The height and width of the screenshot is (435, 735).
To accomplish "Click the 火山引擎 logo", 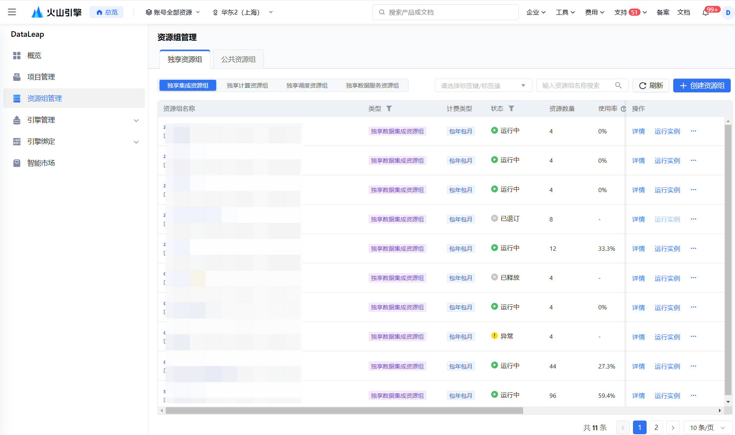I will [x=57, y=12].
